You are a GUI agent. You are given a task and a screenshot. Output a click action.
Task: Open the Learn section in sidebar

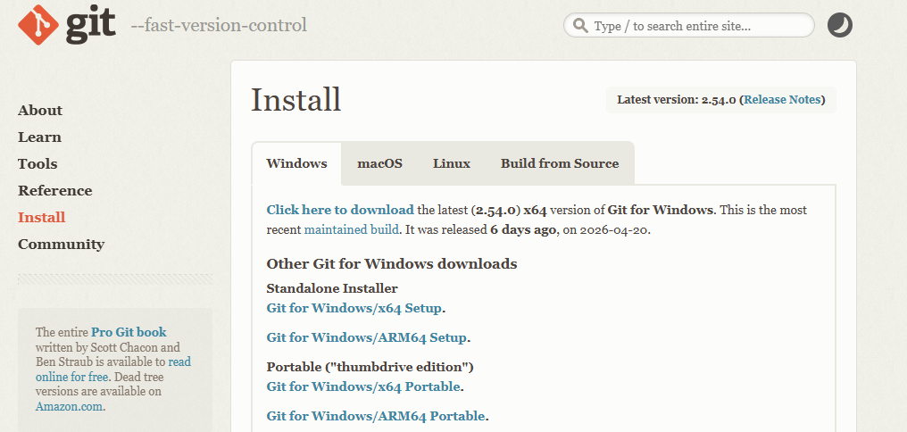39,137
